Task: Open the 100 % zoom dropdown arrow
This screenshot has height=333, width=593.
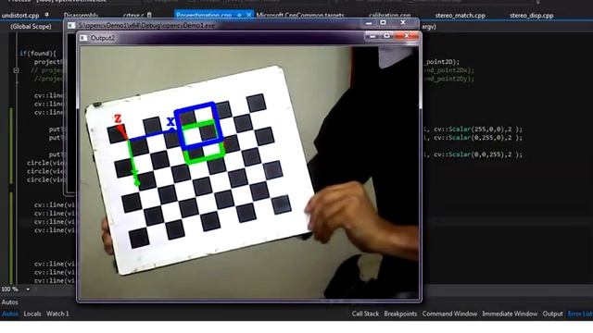Action: 28,290
